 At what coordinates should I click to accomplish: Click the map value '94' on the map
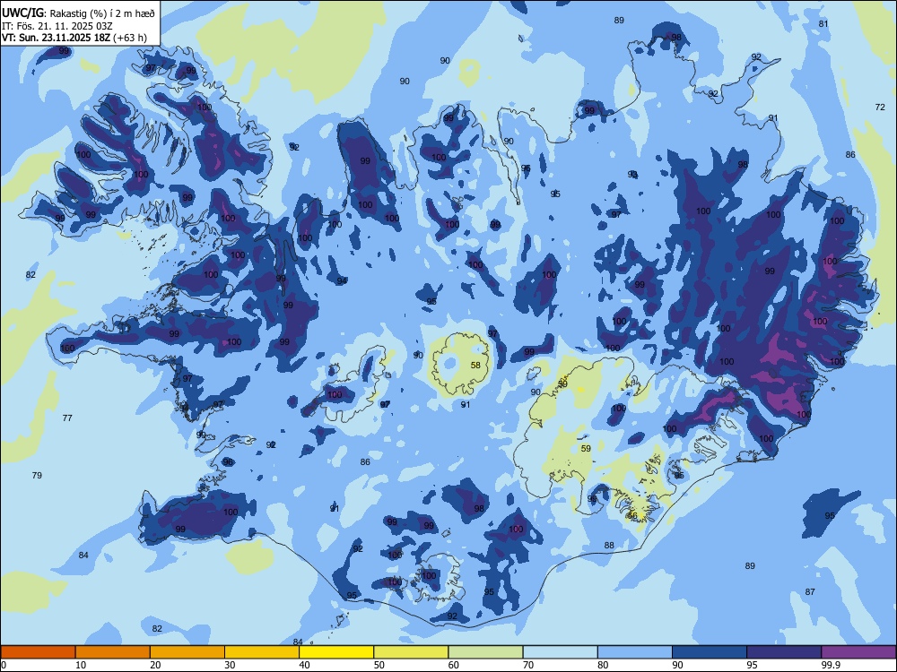342,280
